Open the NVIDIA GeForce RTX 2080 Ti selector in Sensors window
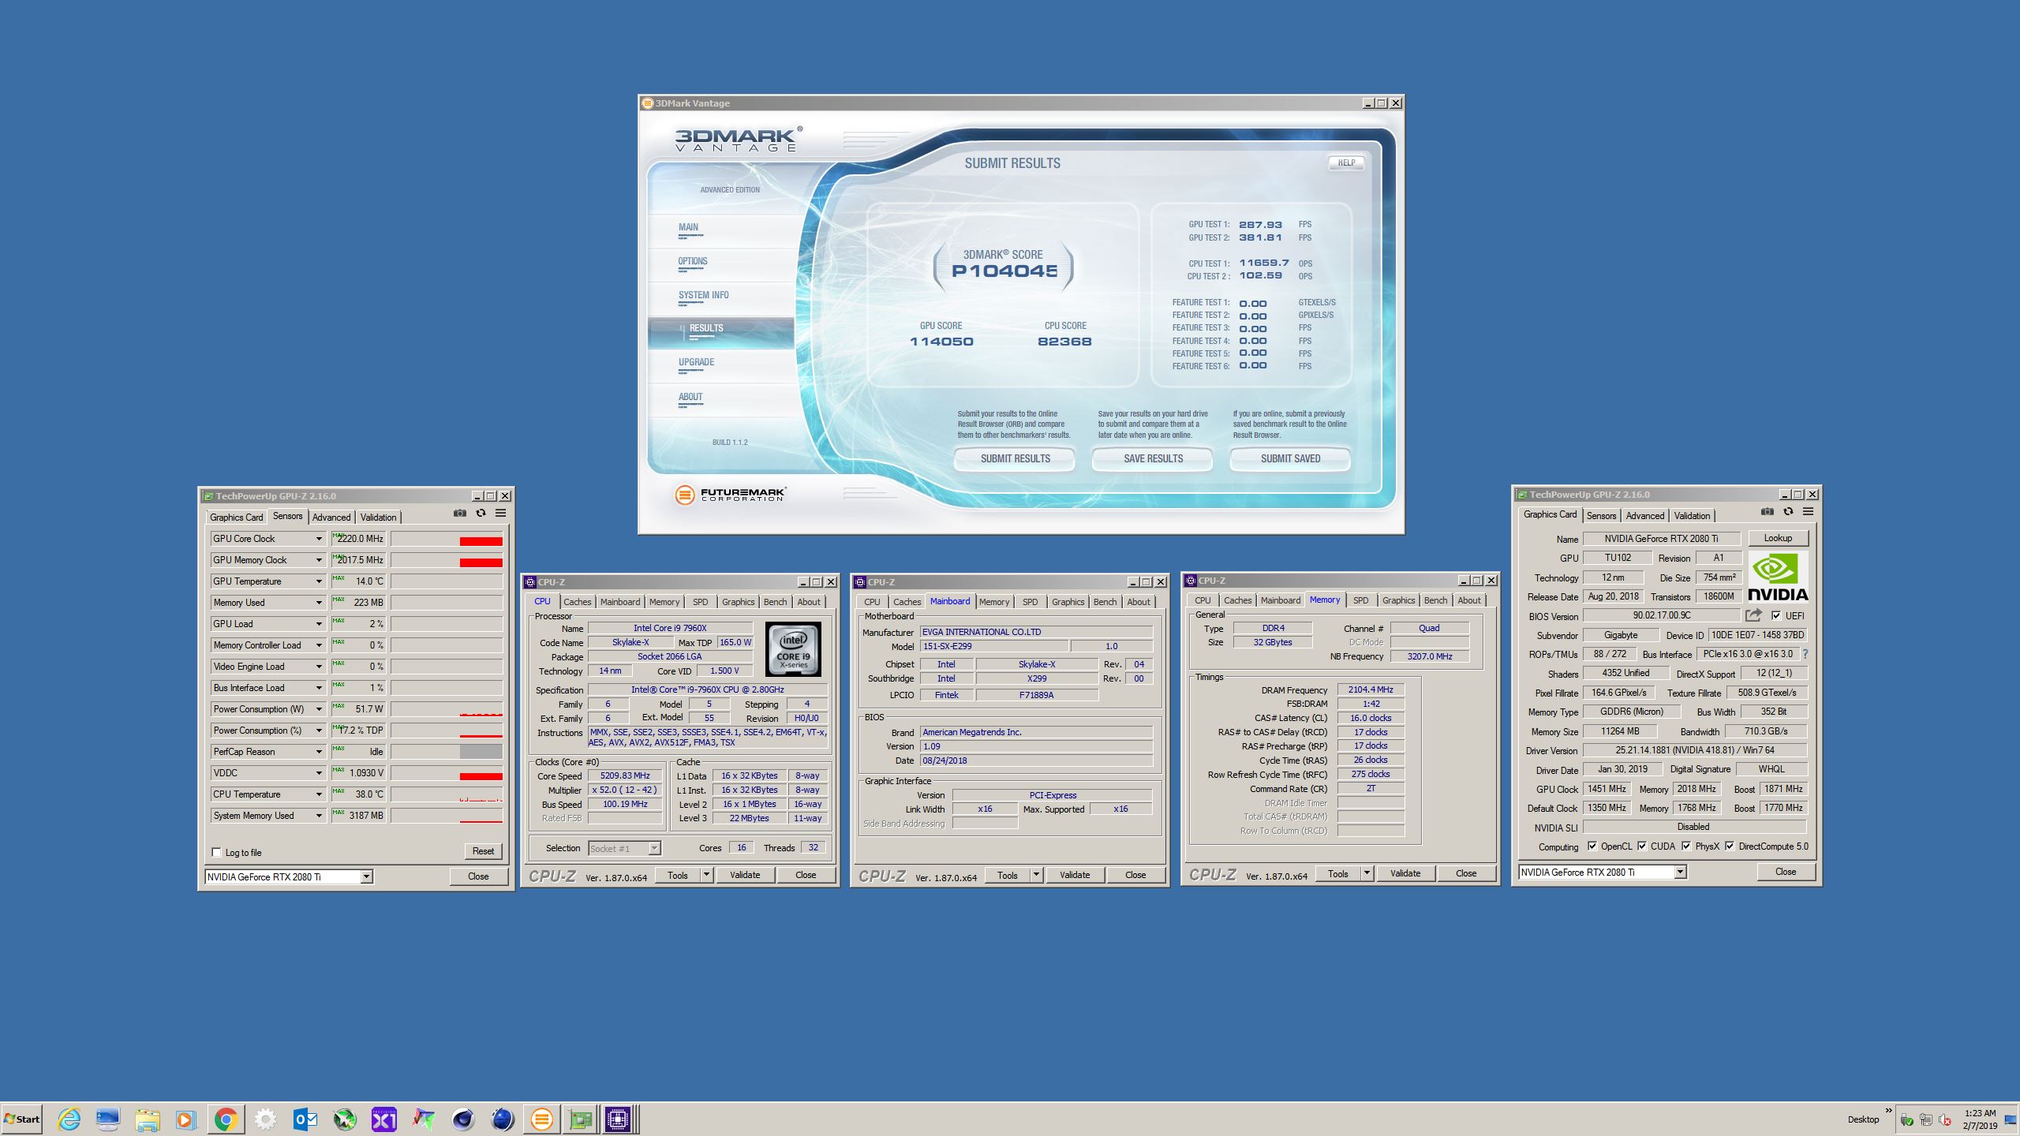This screenshot has width=2020, height=1136. (366, 876)
